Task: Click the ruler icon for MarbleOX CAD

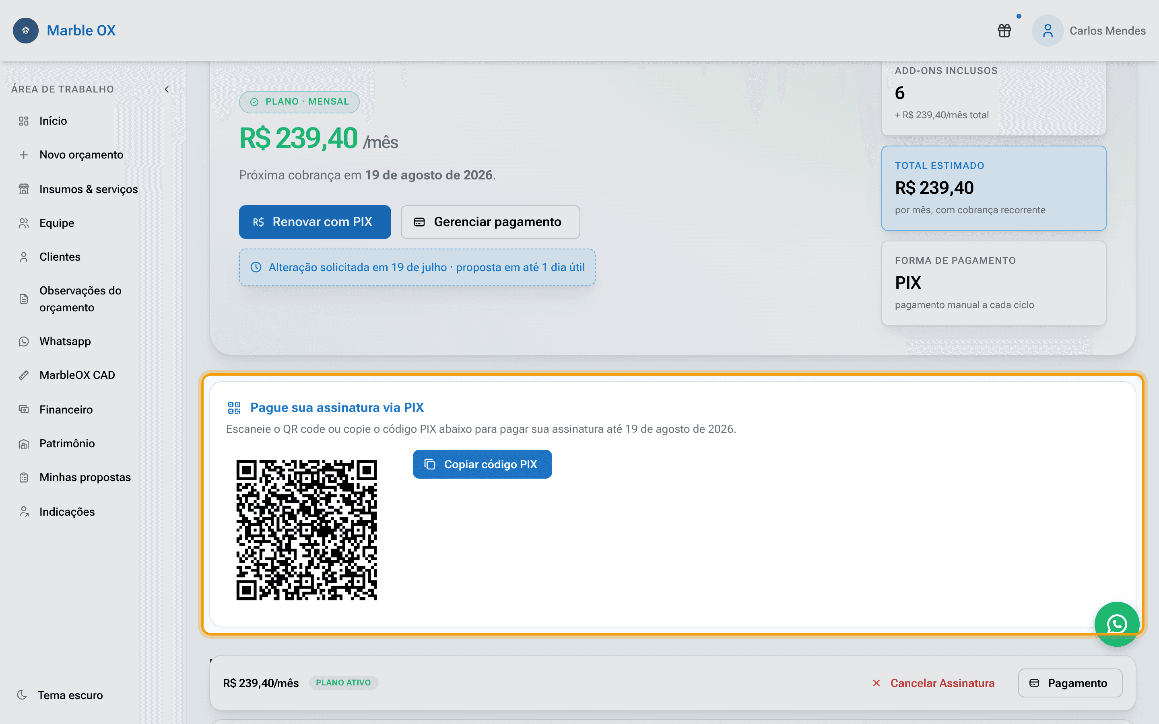Action: pos(24,375)
